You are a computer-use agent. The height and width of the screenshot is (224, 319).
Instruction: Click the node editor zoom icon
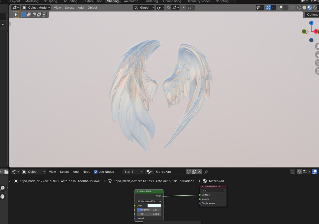click(2, 188)
